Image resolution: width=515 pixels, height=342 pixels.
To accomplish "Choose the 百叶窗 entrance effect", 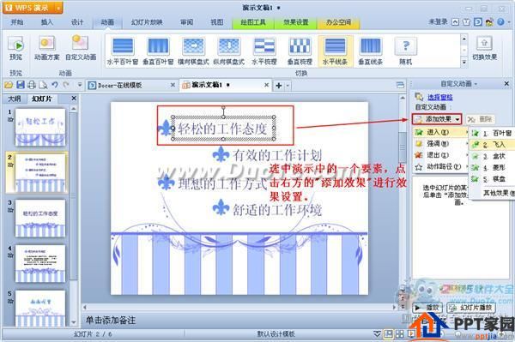I will point(492,133).
